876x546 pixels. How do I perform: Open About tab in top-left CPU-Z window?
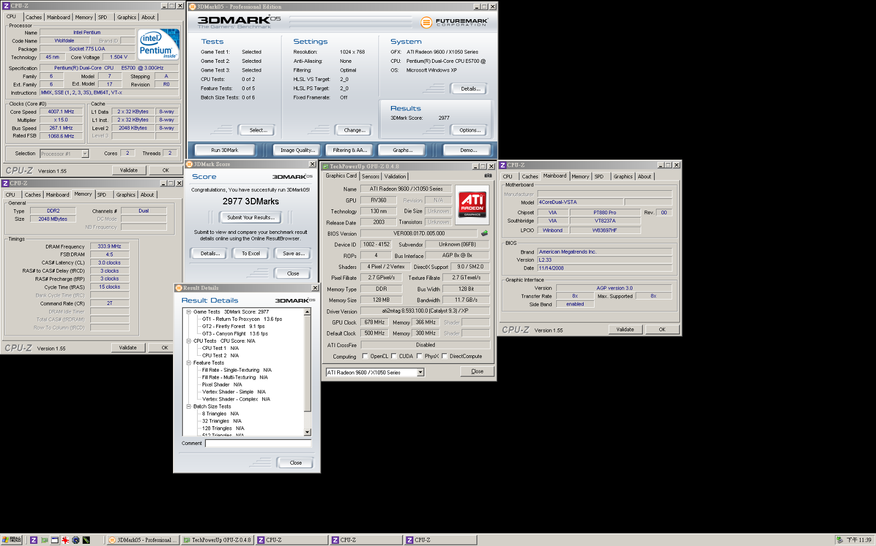click(148, 17)
